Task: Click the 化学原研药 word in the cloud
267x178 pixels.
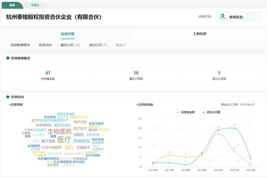Action: 44,125
